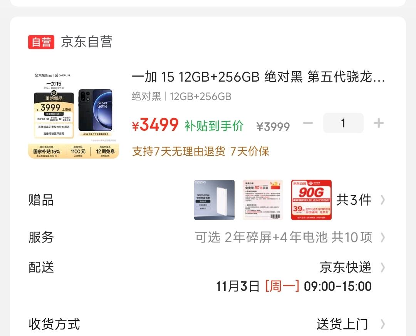This screenshot has width=416, height=336.
Task: Tap the 11月3日 delivery time slot
Action: 294,286
